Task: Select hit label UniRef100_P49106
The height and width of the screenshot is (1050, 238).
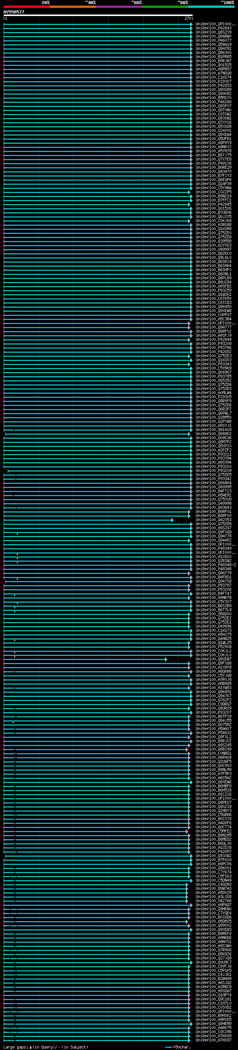Action: tap(213, 163)
